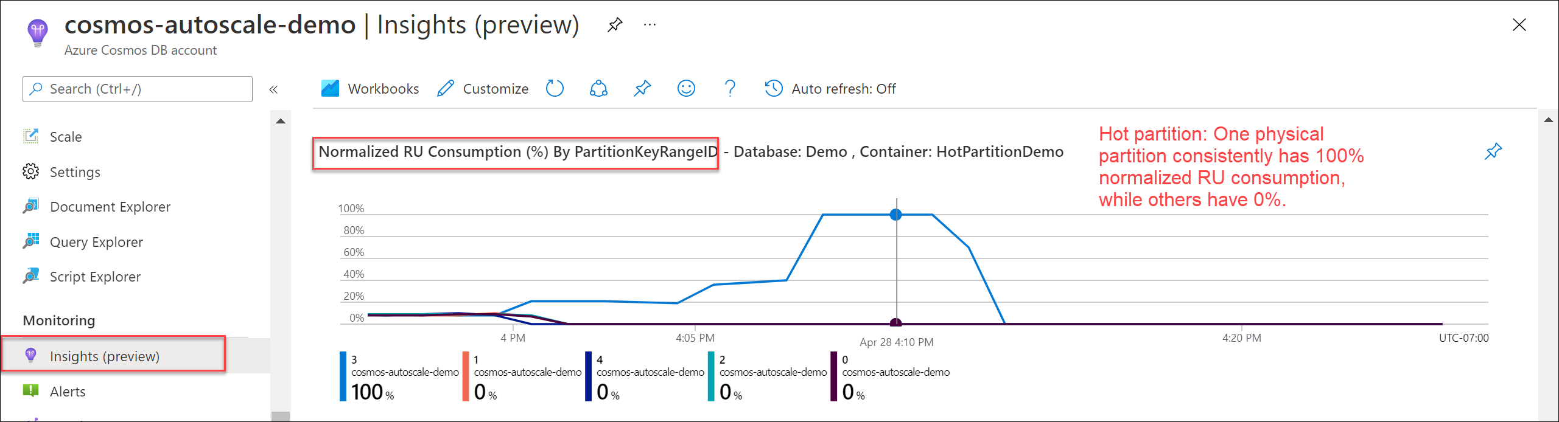The width and height of the screenshot is (1559, 422).
Task: Click the question mark help icon
Action: (x=730, y=89)
